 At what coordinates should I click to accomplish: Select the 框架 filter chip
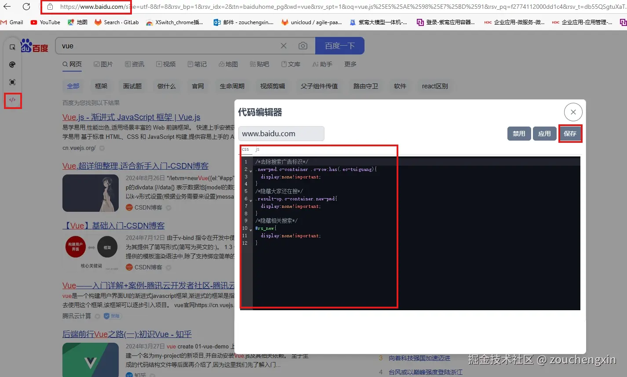[101, 86]
